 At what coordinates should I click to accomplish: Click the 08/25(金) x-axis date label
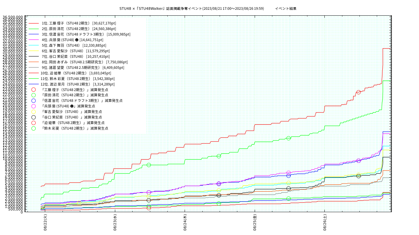255,223
